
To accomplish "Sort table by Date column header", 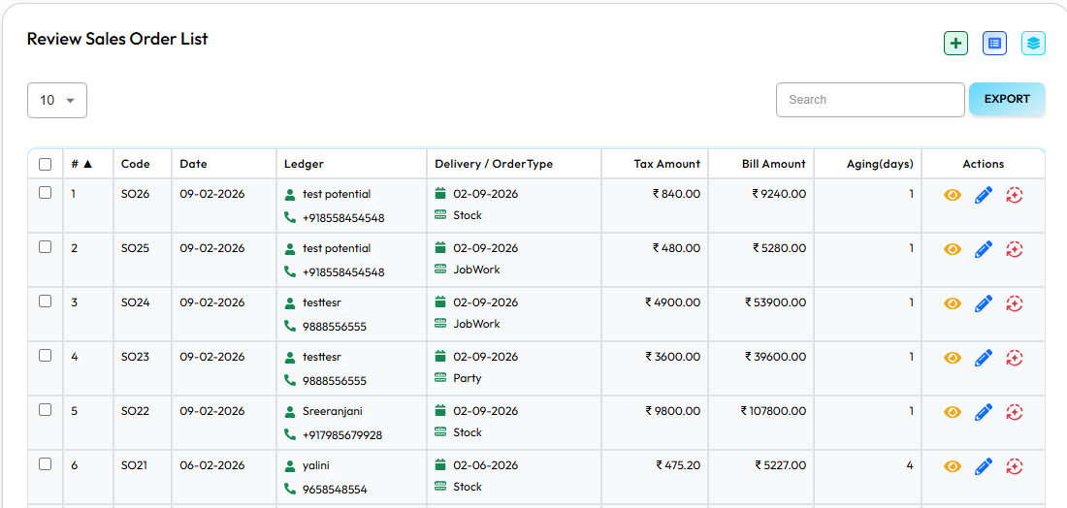I will [193, 164].
